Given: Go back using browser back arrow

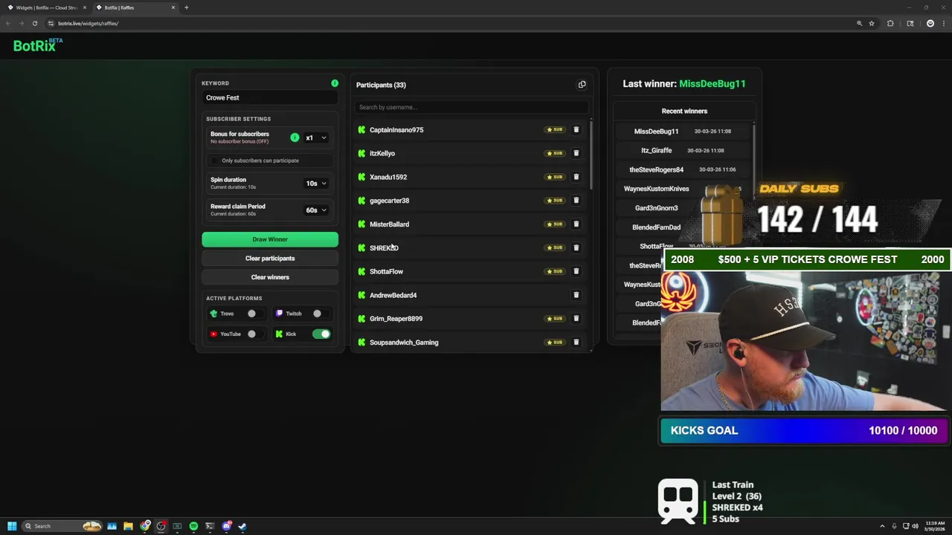Looking at the screenshot, I should 8,23.
